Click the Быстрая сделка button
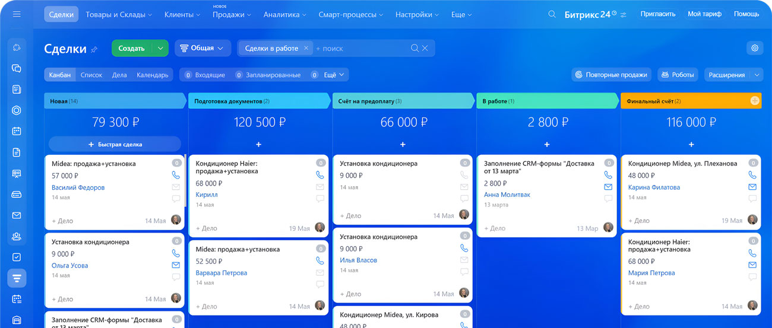Image resolution: width=772 pixels, height=328 pixels. pos(115,144)
